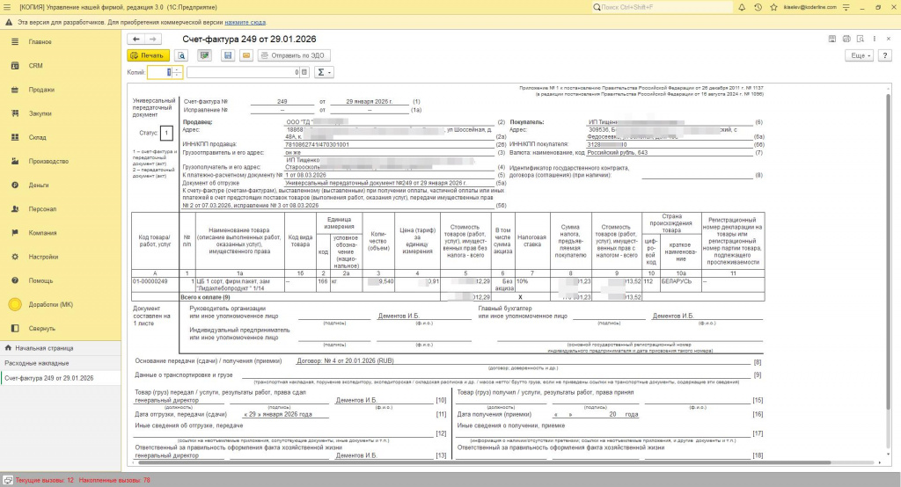
Task: Send document by email envelope icon
Action: point(246,55)
